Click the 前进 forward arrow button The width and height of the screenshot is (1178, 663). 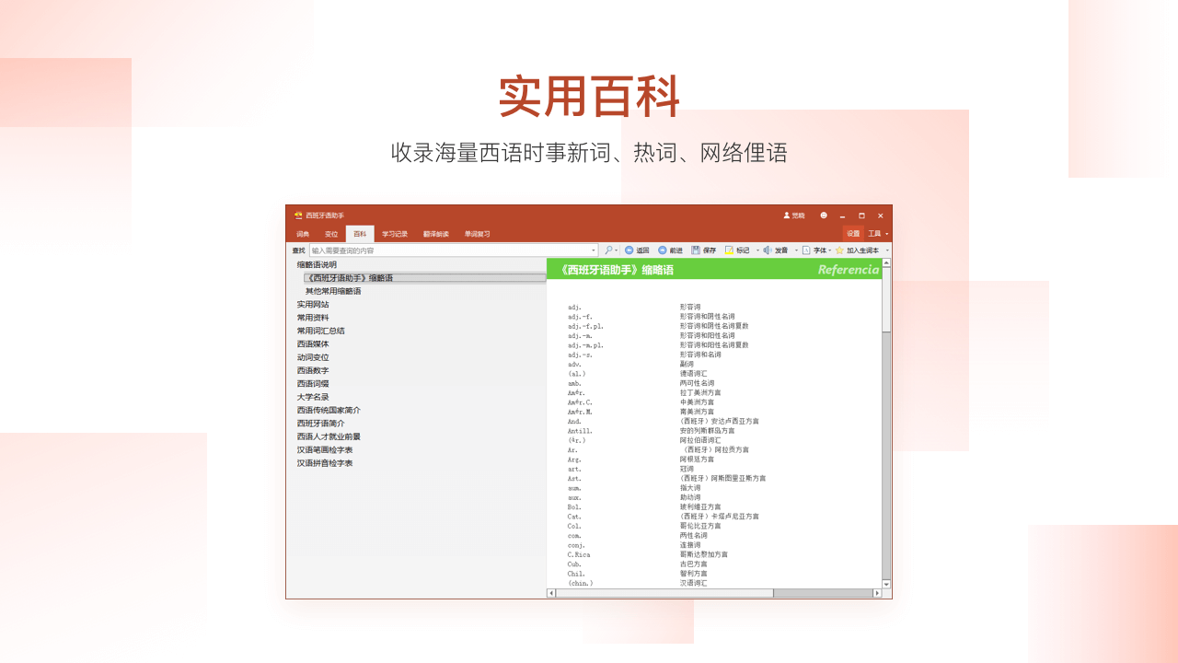[x=670, y=250]
